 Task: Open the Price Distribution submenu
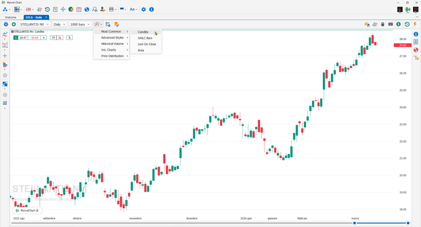[x=111, y=56]
